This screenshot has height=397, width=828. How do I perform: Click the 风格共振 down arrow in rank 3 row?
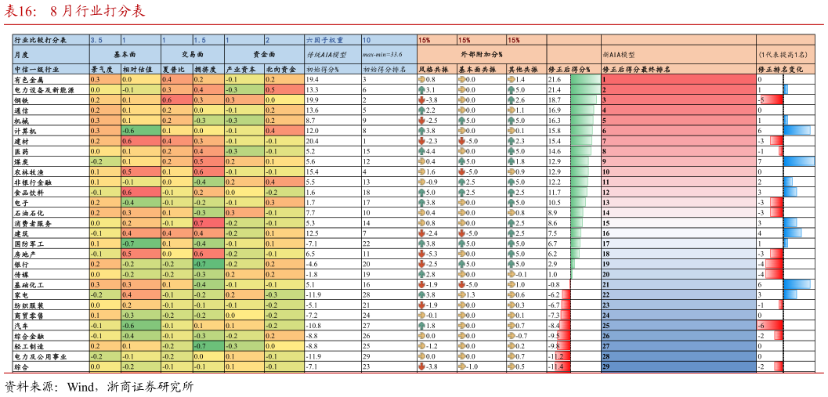pyautogui.click(x=421, y=100)
